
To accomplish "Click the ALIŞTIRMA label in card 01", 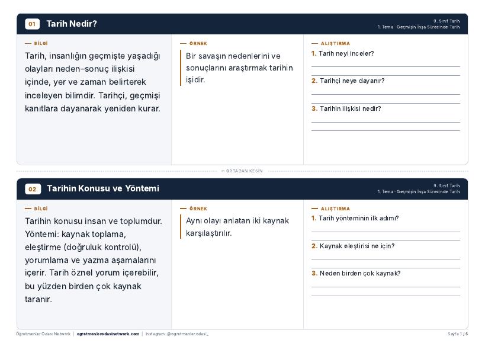I will (x=335, y=44).
